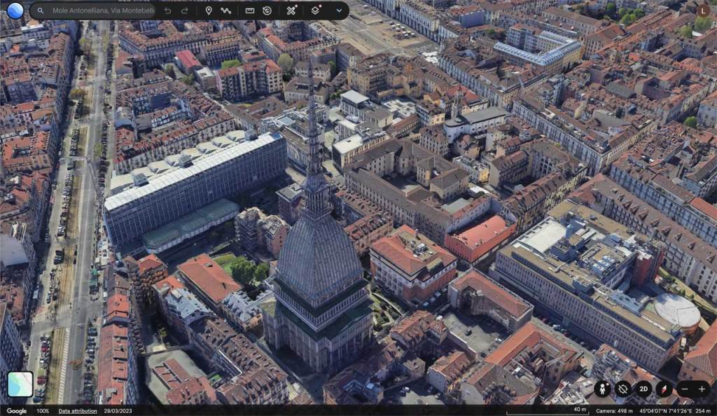Switch the map to 2D view

pos(643,389)
